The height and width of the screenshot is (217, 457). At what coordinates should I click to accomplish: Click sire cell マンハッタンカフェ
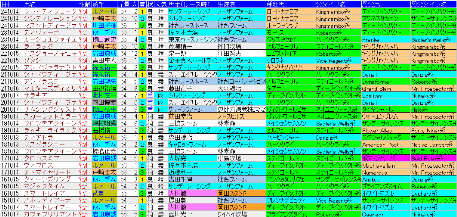(290, 180)
